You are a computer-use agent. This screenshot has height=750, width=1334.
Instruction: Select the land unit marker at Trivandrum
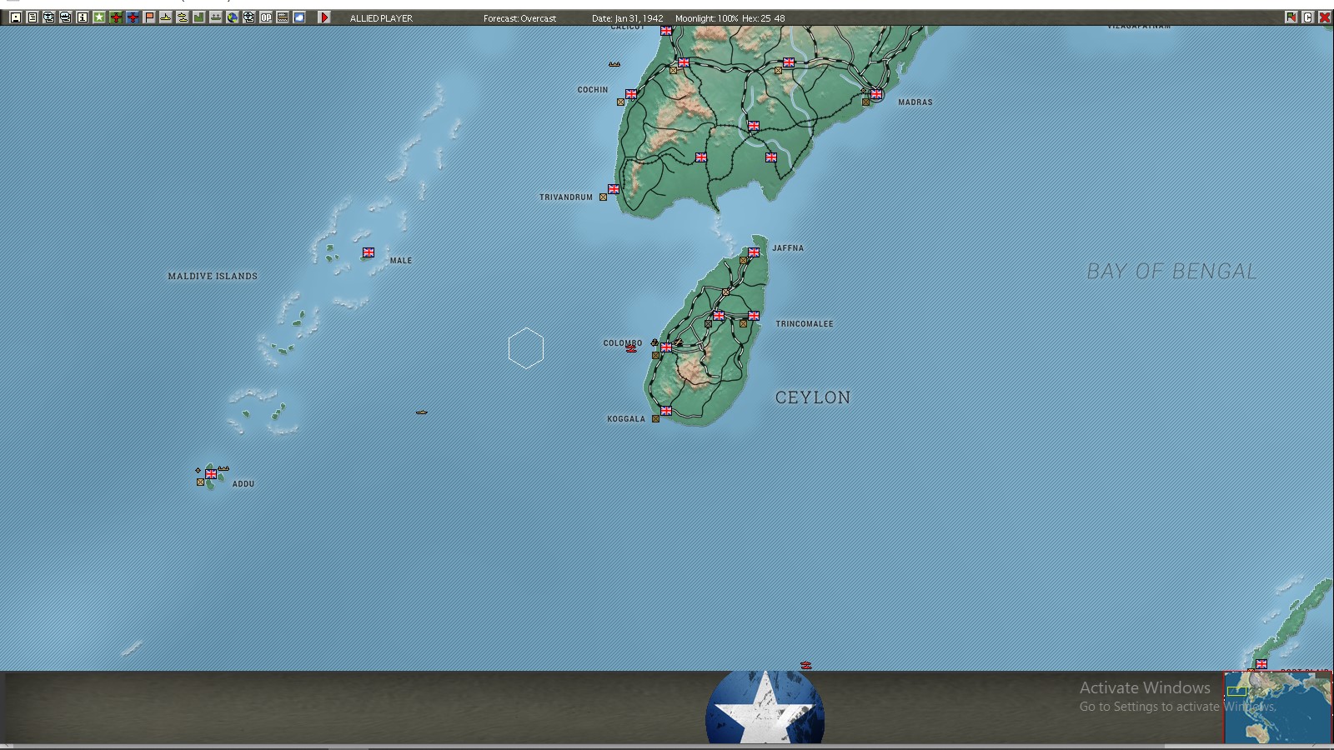(x=603, y=197)
